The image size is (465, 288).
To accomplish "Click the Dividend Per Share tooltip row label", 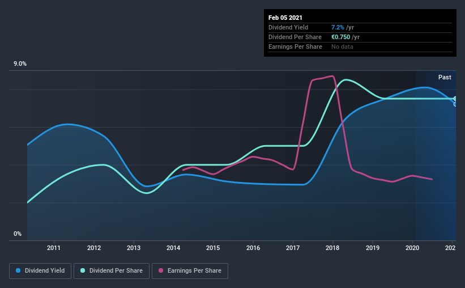I will (x=295, y=37).
